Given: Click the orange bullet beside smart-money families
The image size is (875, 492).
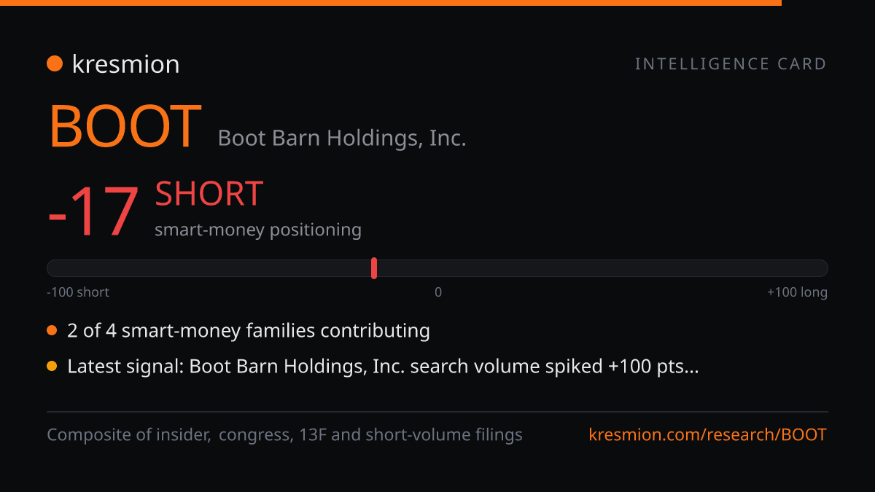Looking at the screenshot, I should (52, 331).
